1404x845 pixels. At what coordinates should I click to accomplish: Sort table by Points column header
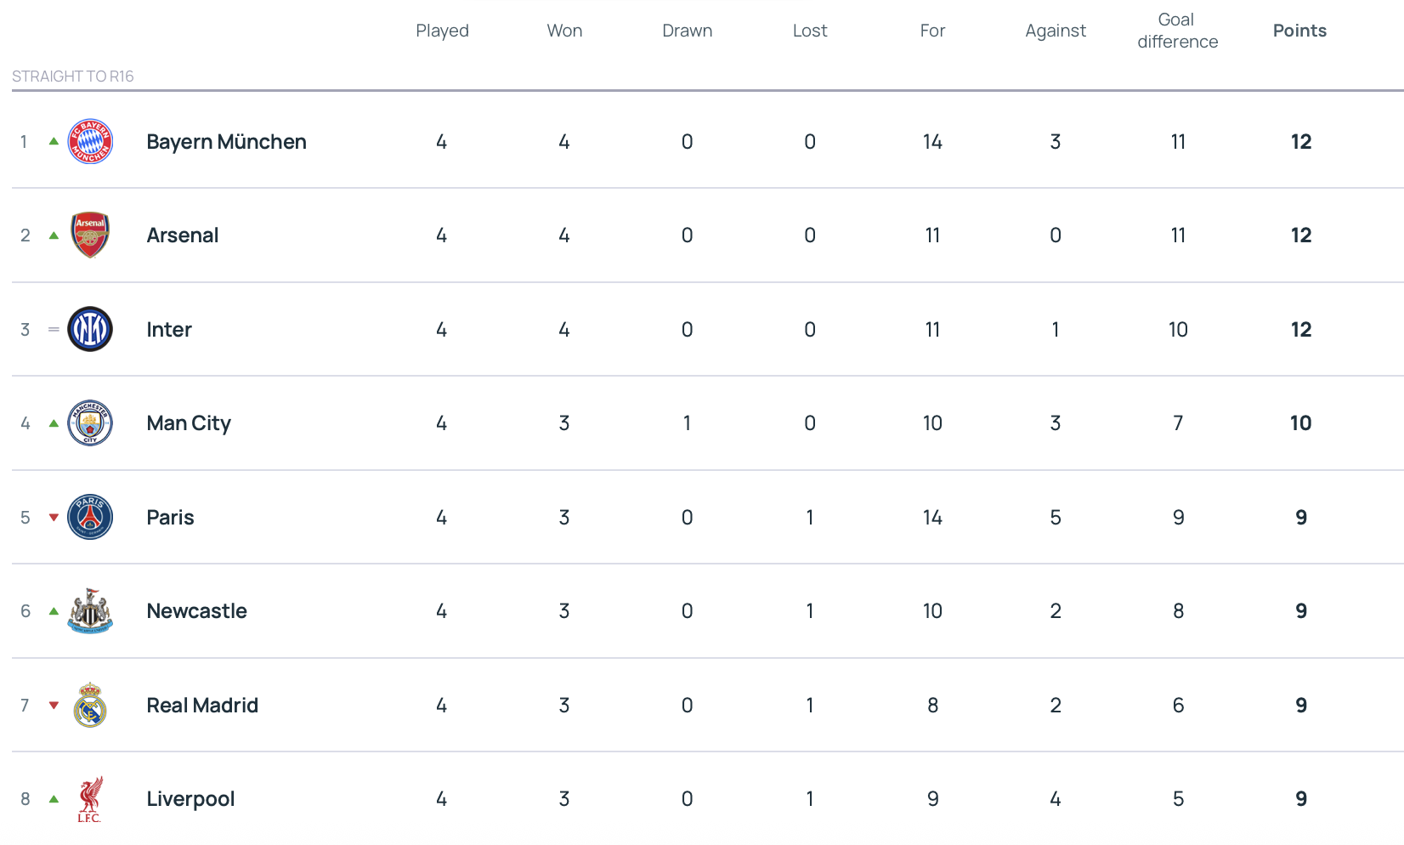click(x=1299, y=31)
